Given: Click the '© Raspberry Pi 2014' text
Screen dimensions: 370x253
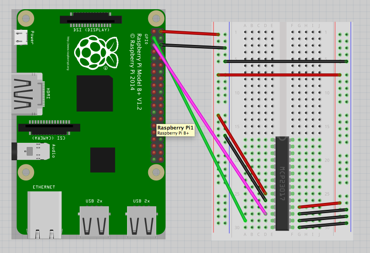Looking at the screenshot, I should pos(133,62).
